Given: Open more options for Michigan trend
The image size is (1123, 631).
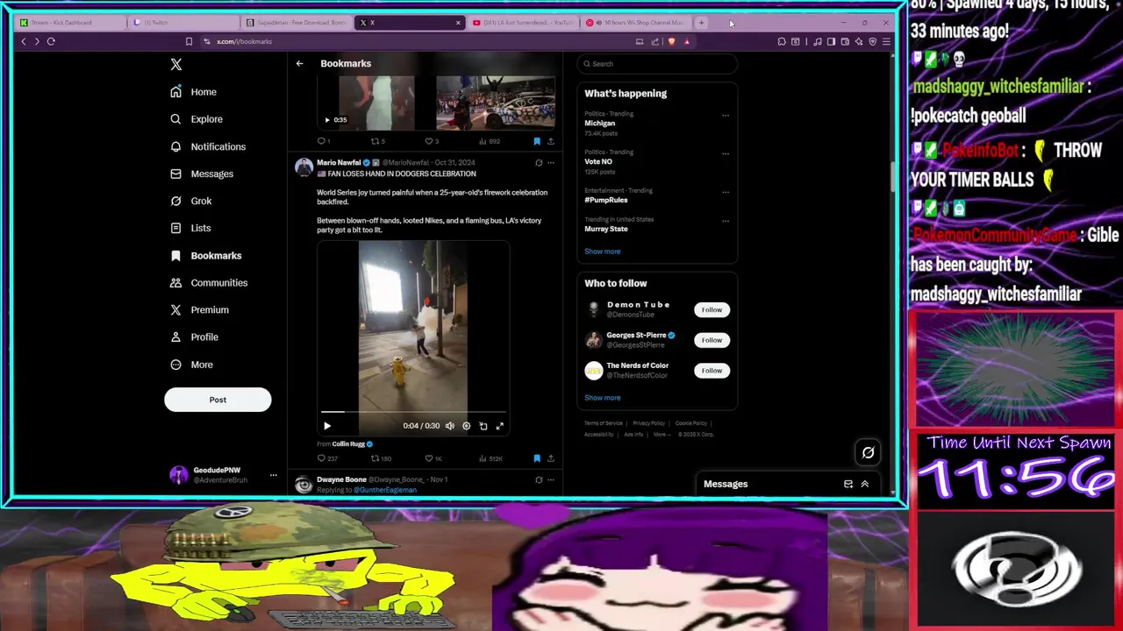Looking at the screenshot, I should tap(726, 115).
